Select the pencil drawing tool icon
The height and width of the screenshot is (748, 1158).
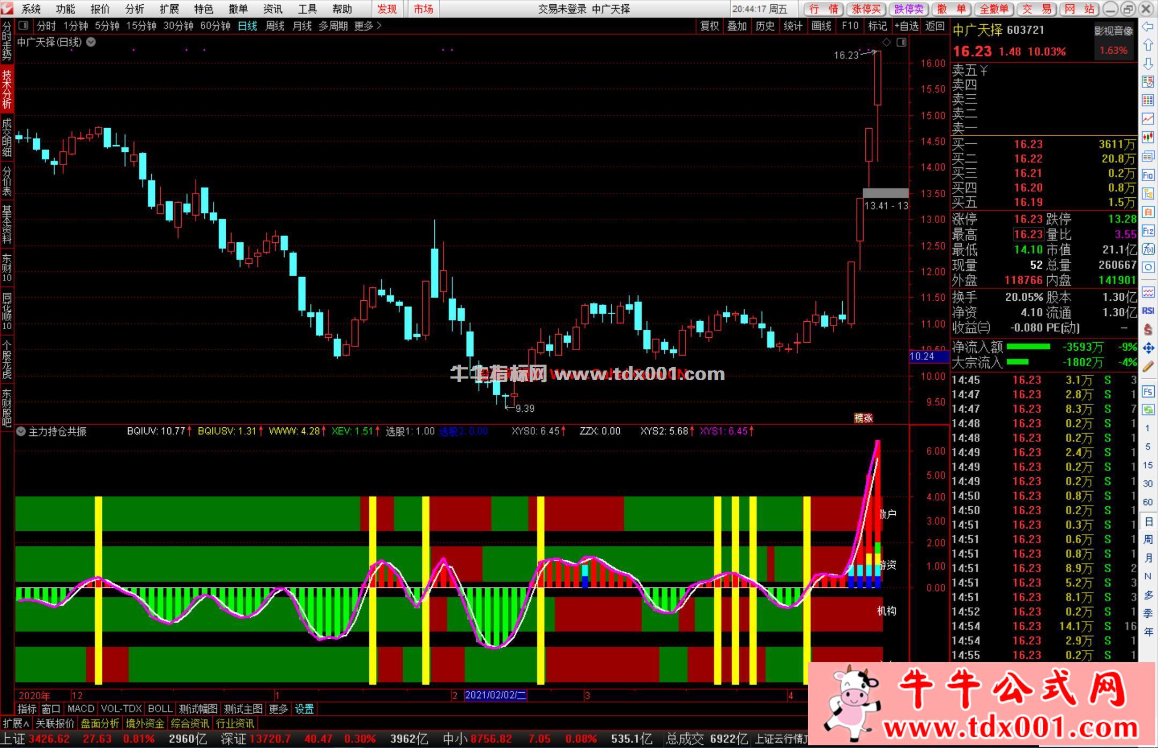click(x=1148, y=367)
